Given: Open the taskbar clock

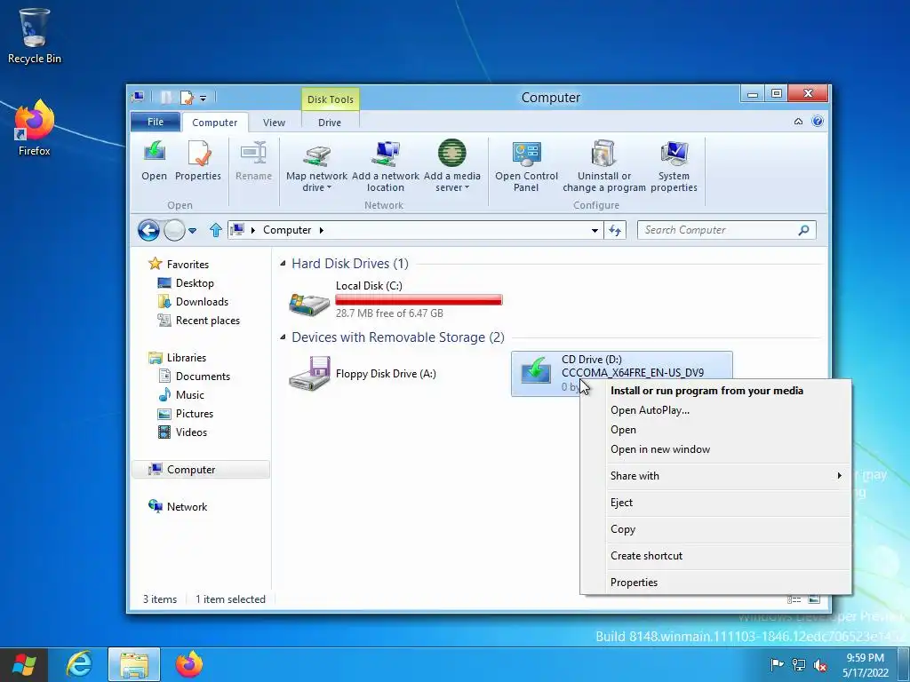Looking at the screenshot, I should 865,664.
